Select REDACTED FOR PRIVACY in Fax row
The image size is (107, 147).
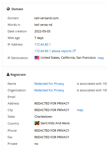52,137
